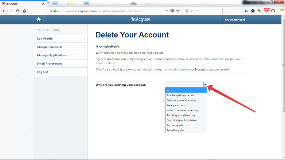Choose 'Created a second account' option
The image size is (285, 160).
186,100
